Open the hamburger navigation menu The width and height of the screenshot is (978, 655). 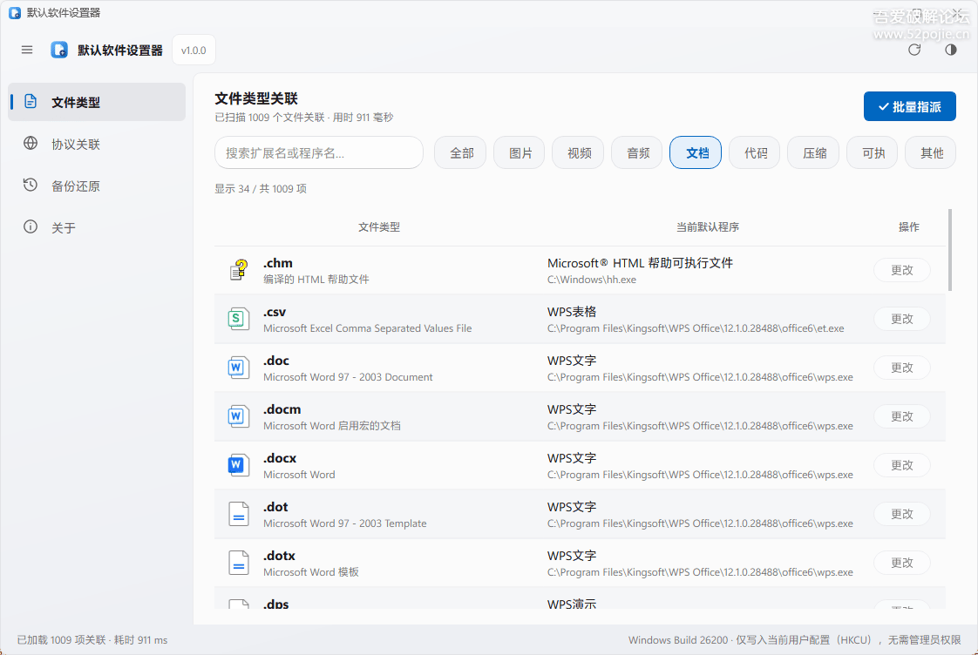coord(27,50)
